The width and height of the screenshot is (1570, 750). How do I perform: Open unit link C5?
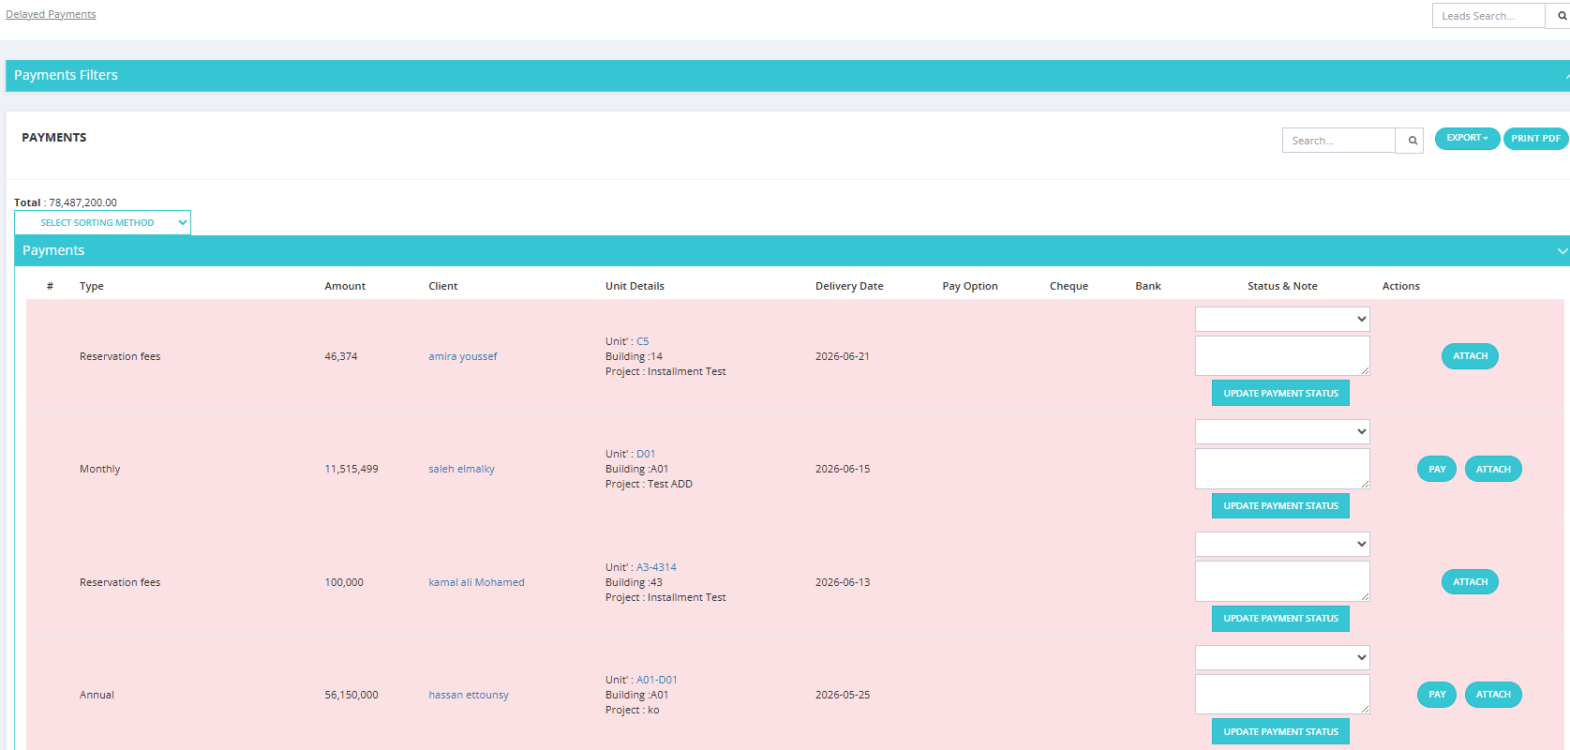point(642,341)
